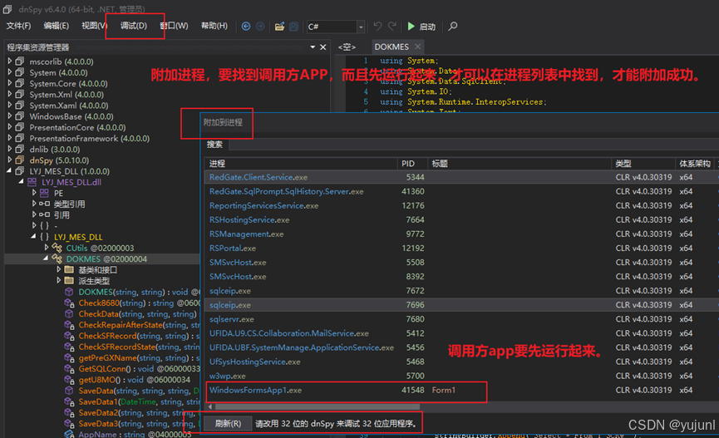Expand the PE node
The height and width of the screenshot is (438, 719).
(34, 193)
